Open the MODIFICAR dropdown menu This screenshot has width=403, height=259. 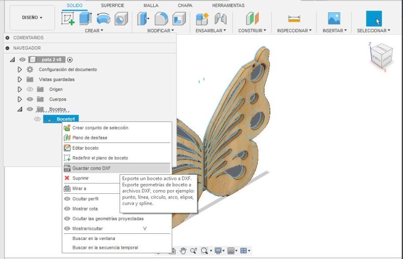point(160,30)
